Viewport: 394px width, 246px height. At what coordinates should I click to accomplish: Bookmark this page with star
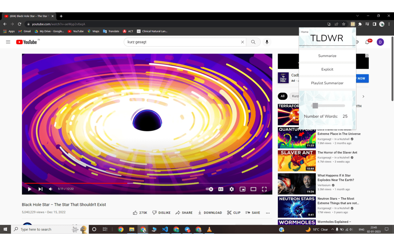pos(344,24)
